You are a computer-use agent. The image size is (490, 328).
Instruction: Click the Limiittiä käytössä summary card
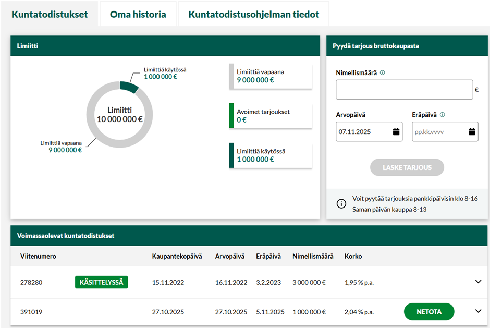click(271, 155)
